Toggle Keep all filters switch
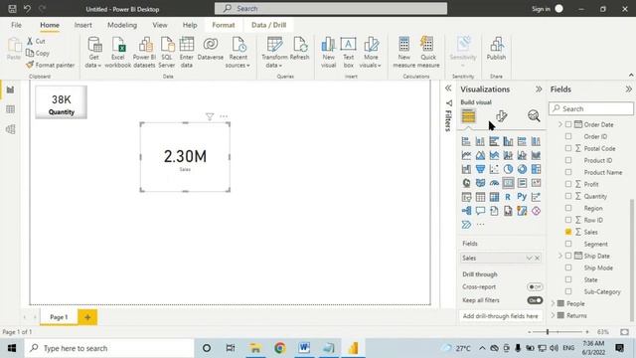 pyautogui.click(x=535, y=300)
